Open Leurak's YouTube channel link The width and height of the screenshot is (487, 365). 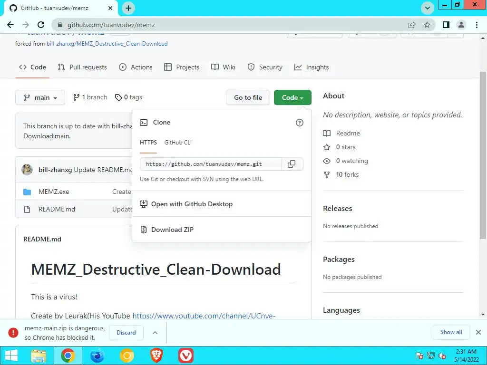click(x=204, y=316)
